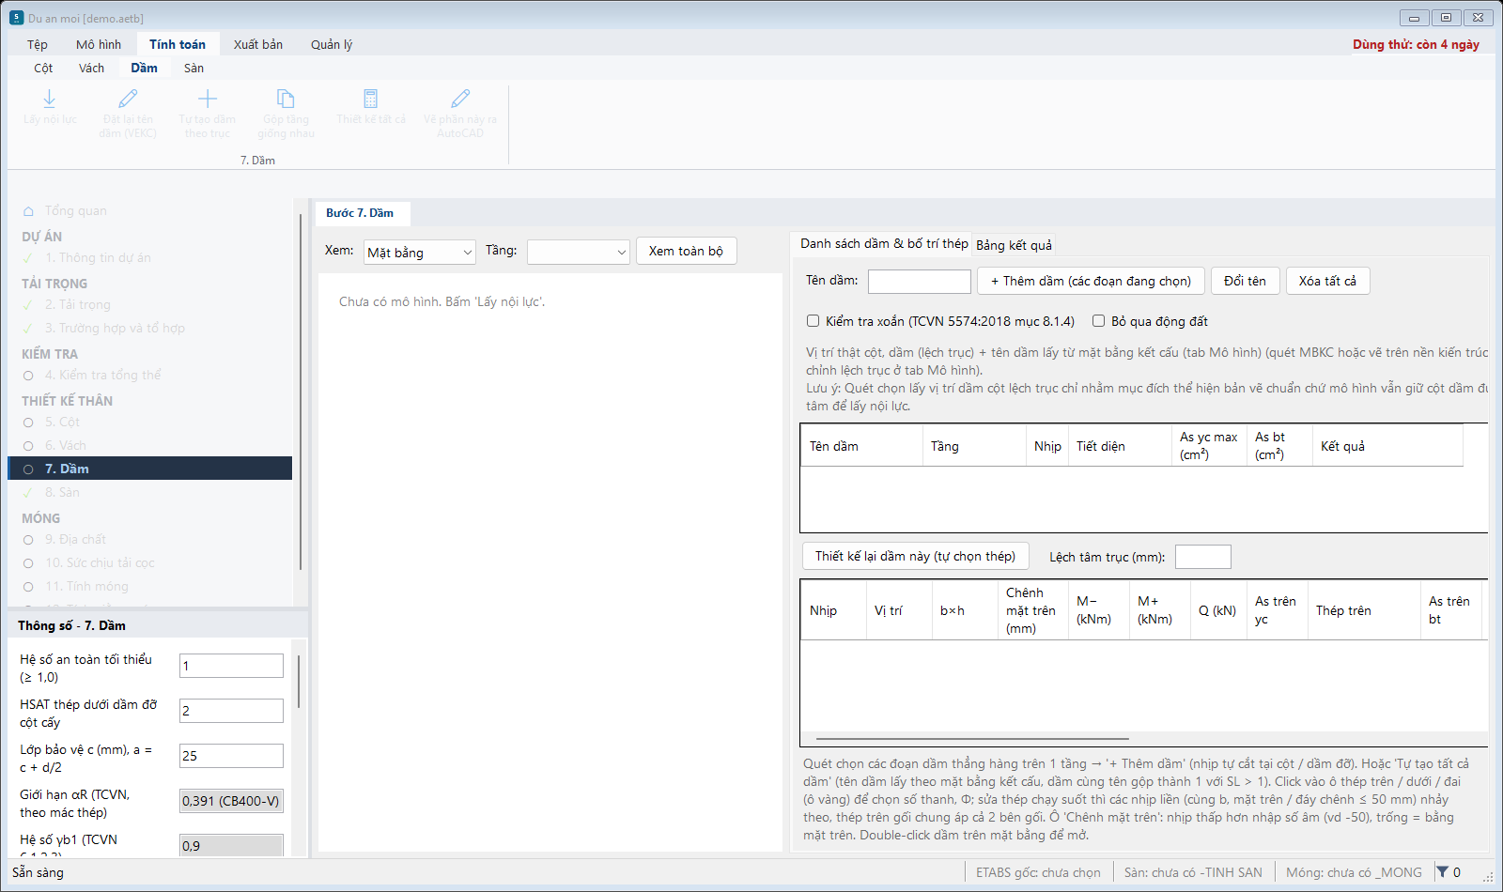
Task: Click 'ETABS gốc: chưa chọn' status entry
Action: click(1038, 872)
